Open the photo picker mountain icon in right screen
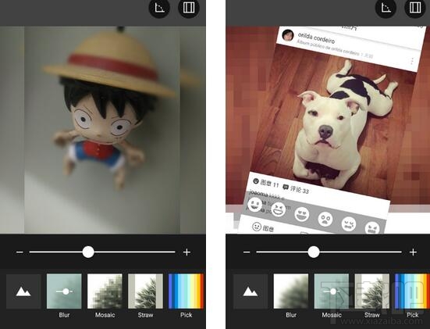Viewport: 430px width, 329px height. (x=251, y=291)
